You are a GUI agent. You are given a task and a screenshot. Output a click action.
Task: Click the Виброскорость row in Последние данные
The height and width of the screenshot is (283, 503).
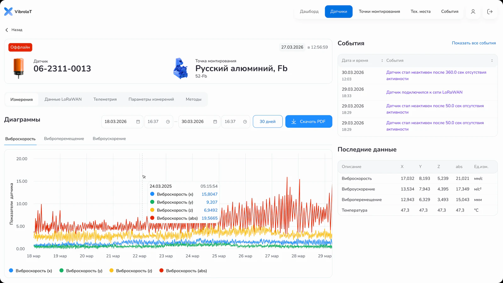coord(417,178)
